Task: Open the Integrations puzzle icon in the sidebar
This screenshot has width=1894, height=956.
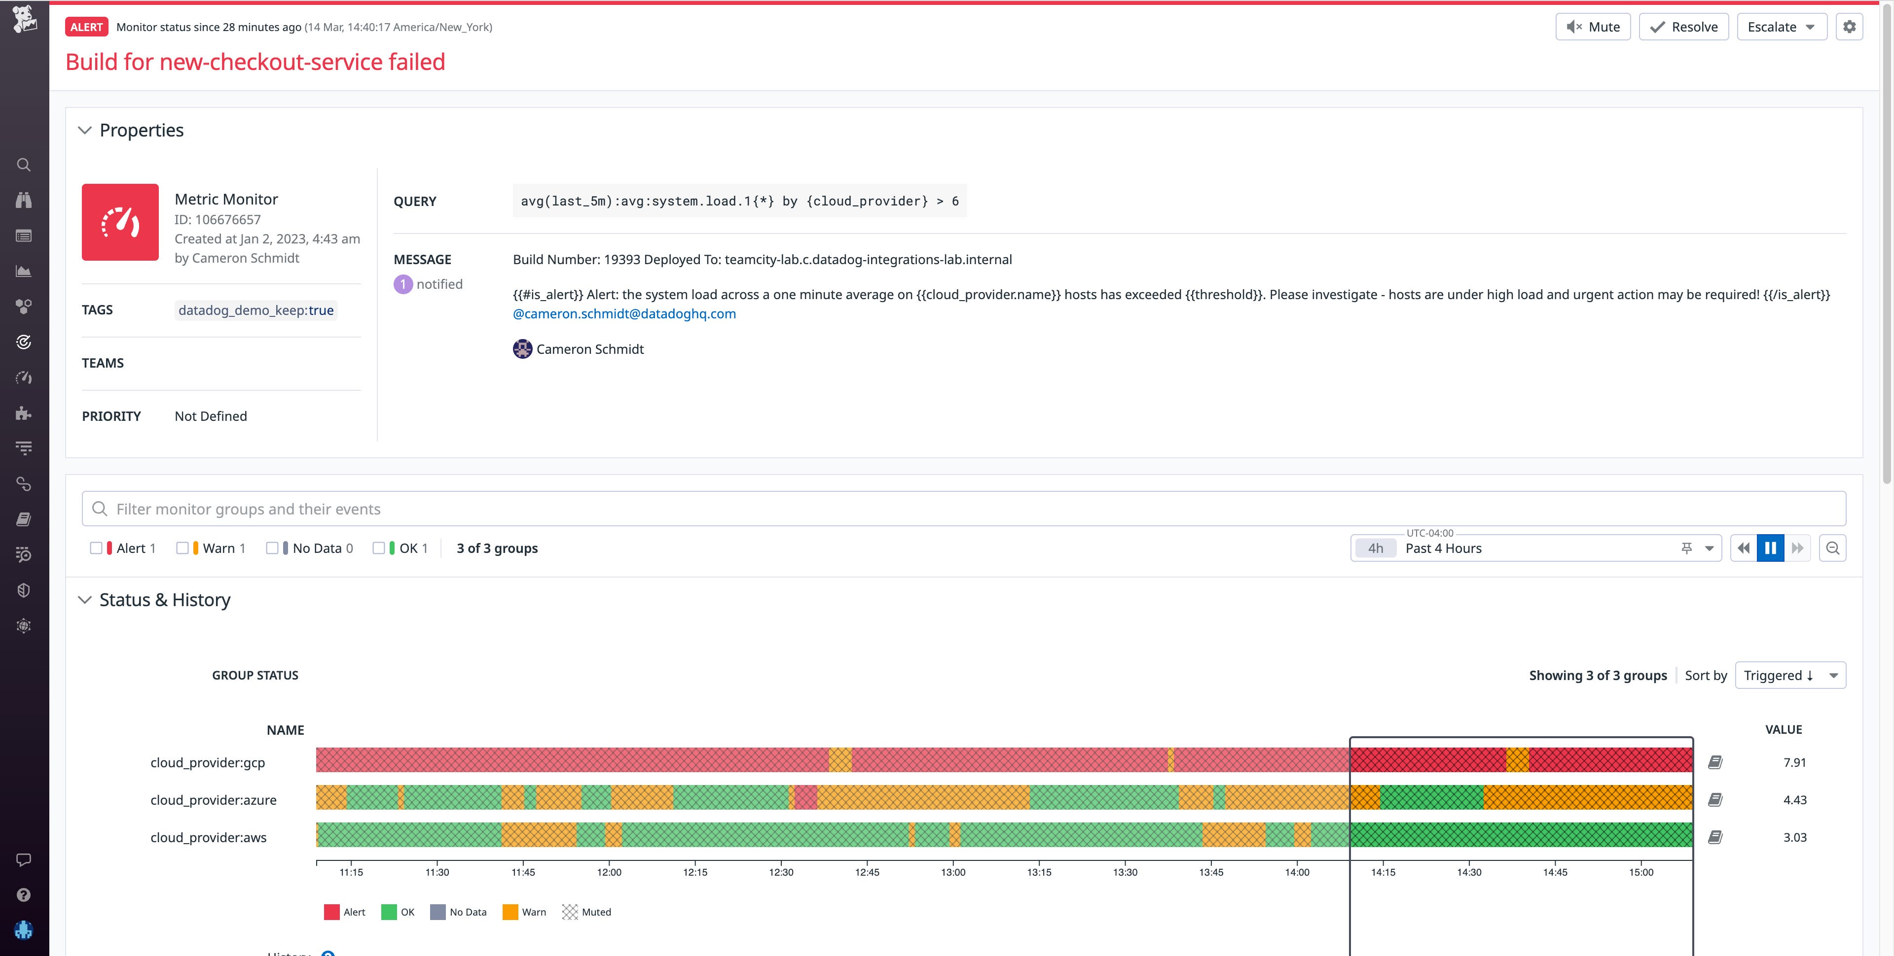Action: pos(24,413)
